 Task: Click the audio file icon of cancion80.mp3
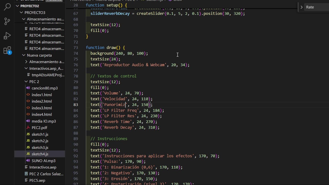[28, 88]
